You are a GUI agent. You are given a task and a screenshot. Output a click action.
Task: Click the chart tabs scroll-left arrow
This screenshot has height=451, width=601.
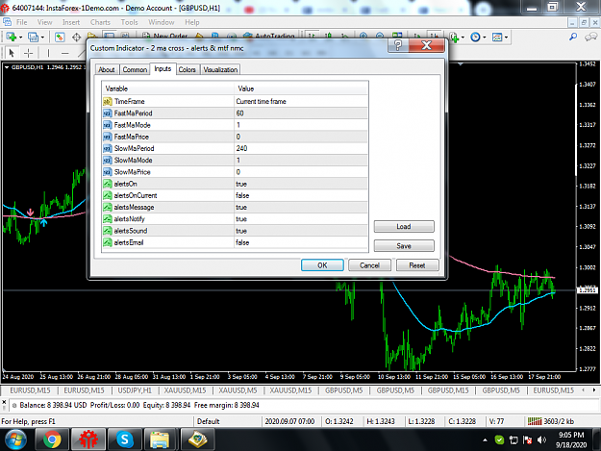click(x=584, y=390)
